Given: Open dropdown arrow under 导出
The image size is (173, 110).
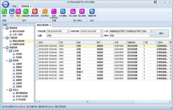Looking at the screenshot, I should coord(18,18).
